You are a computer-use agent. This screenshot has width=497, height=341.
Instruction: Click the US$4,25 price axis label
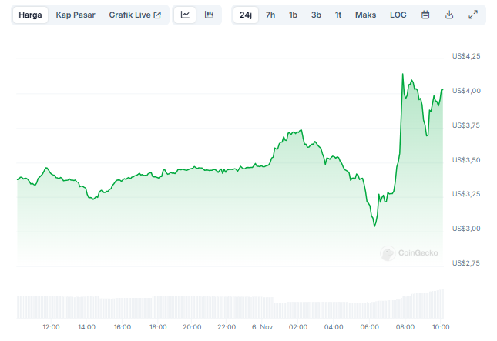(466, 56)
